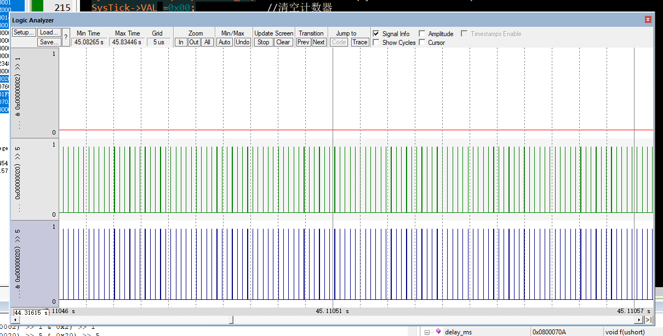Zoom In on the signal timeline
This screenshot has height=336, width=663.
coord(181,42)
